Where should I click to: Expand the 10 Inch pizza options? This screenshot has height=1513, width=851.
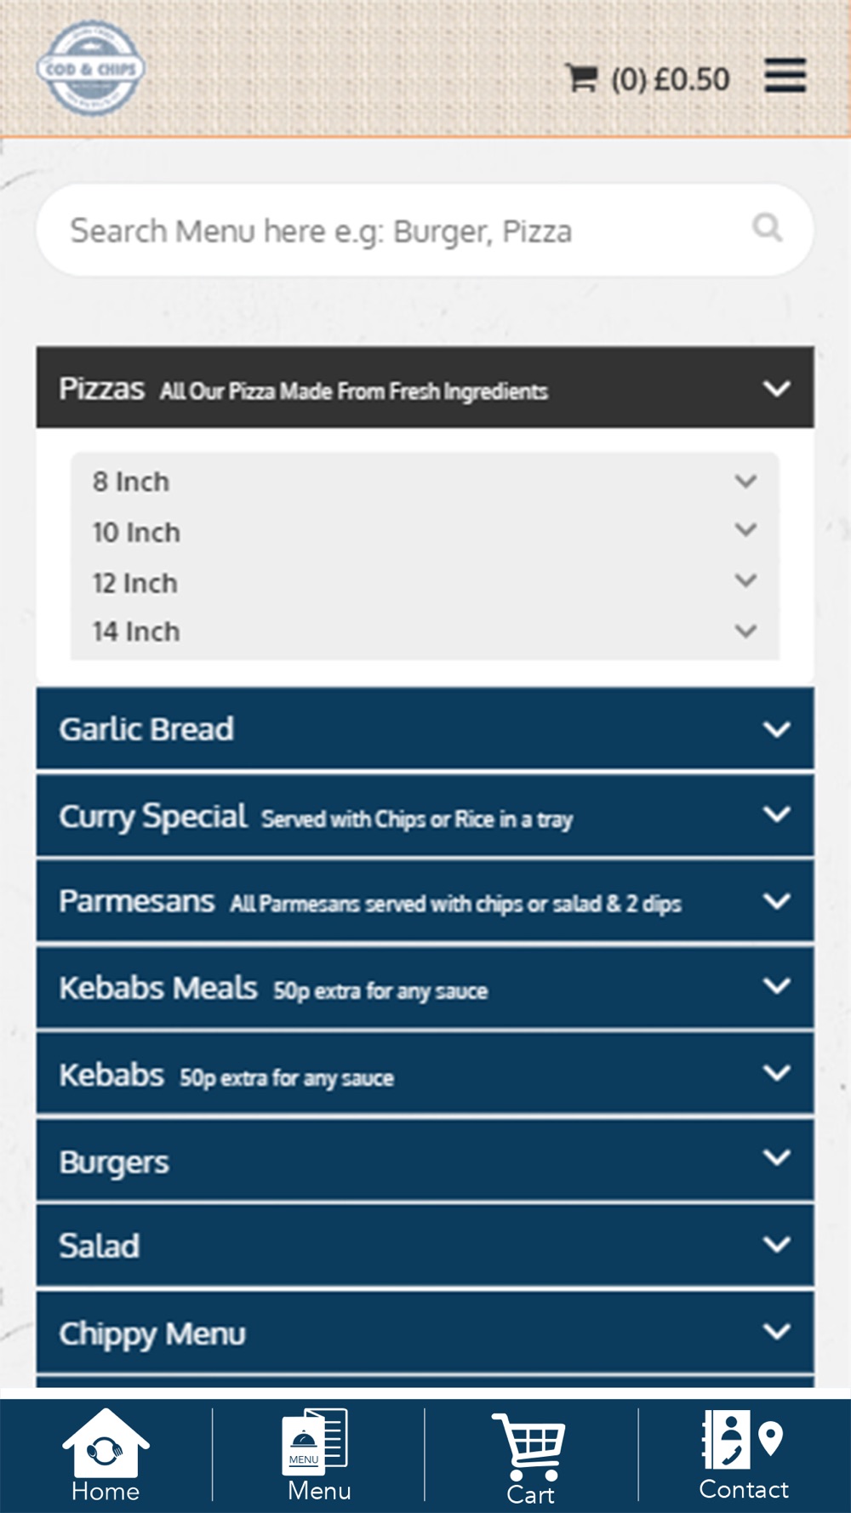425,532
